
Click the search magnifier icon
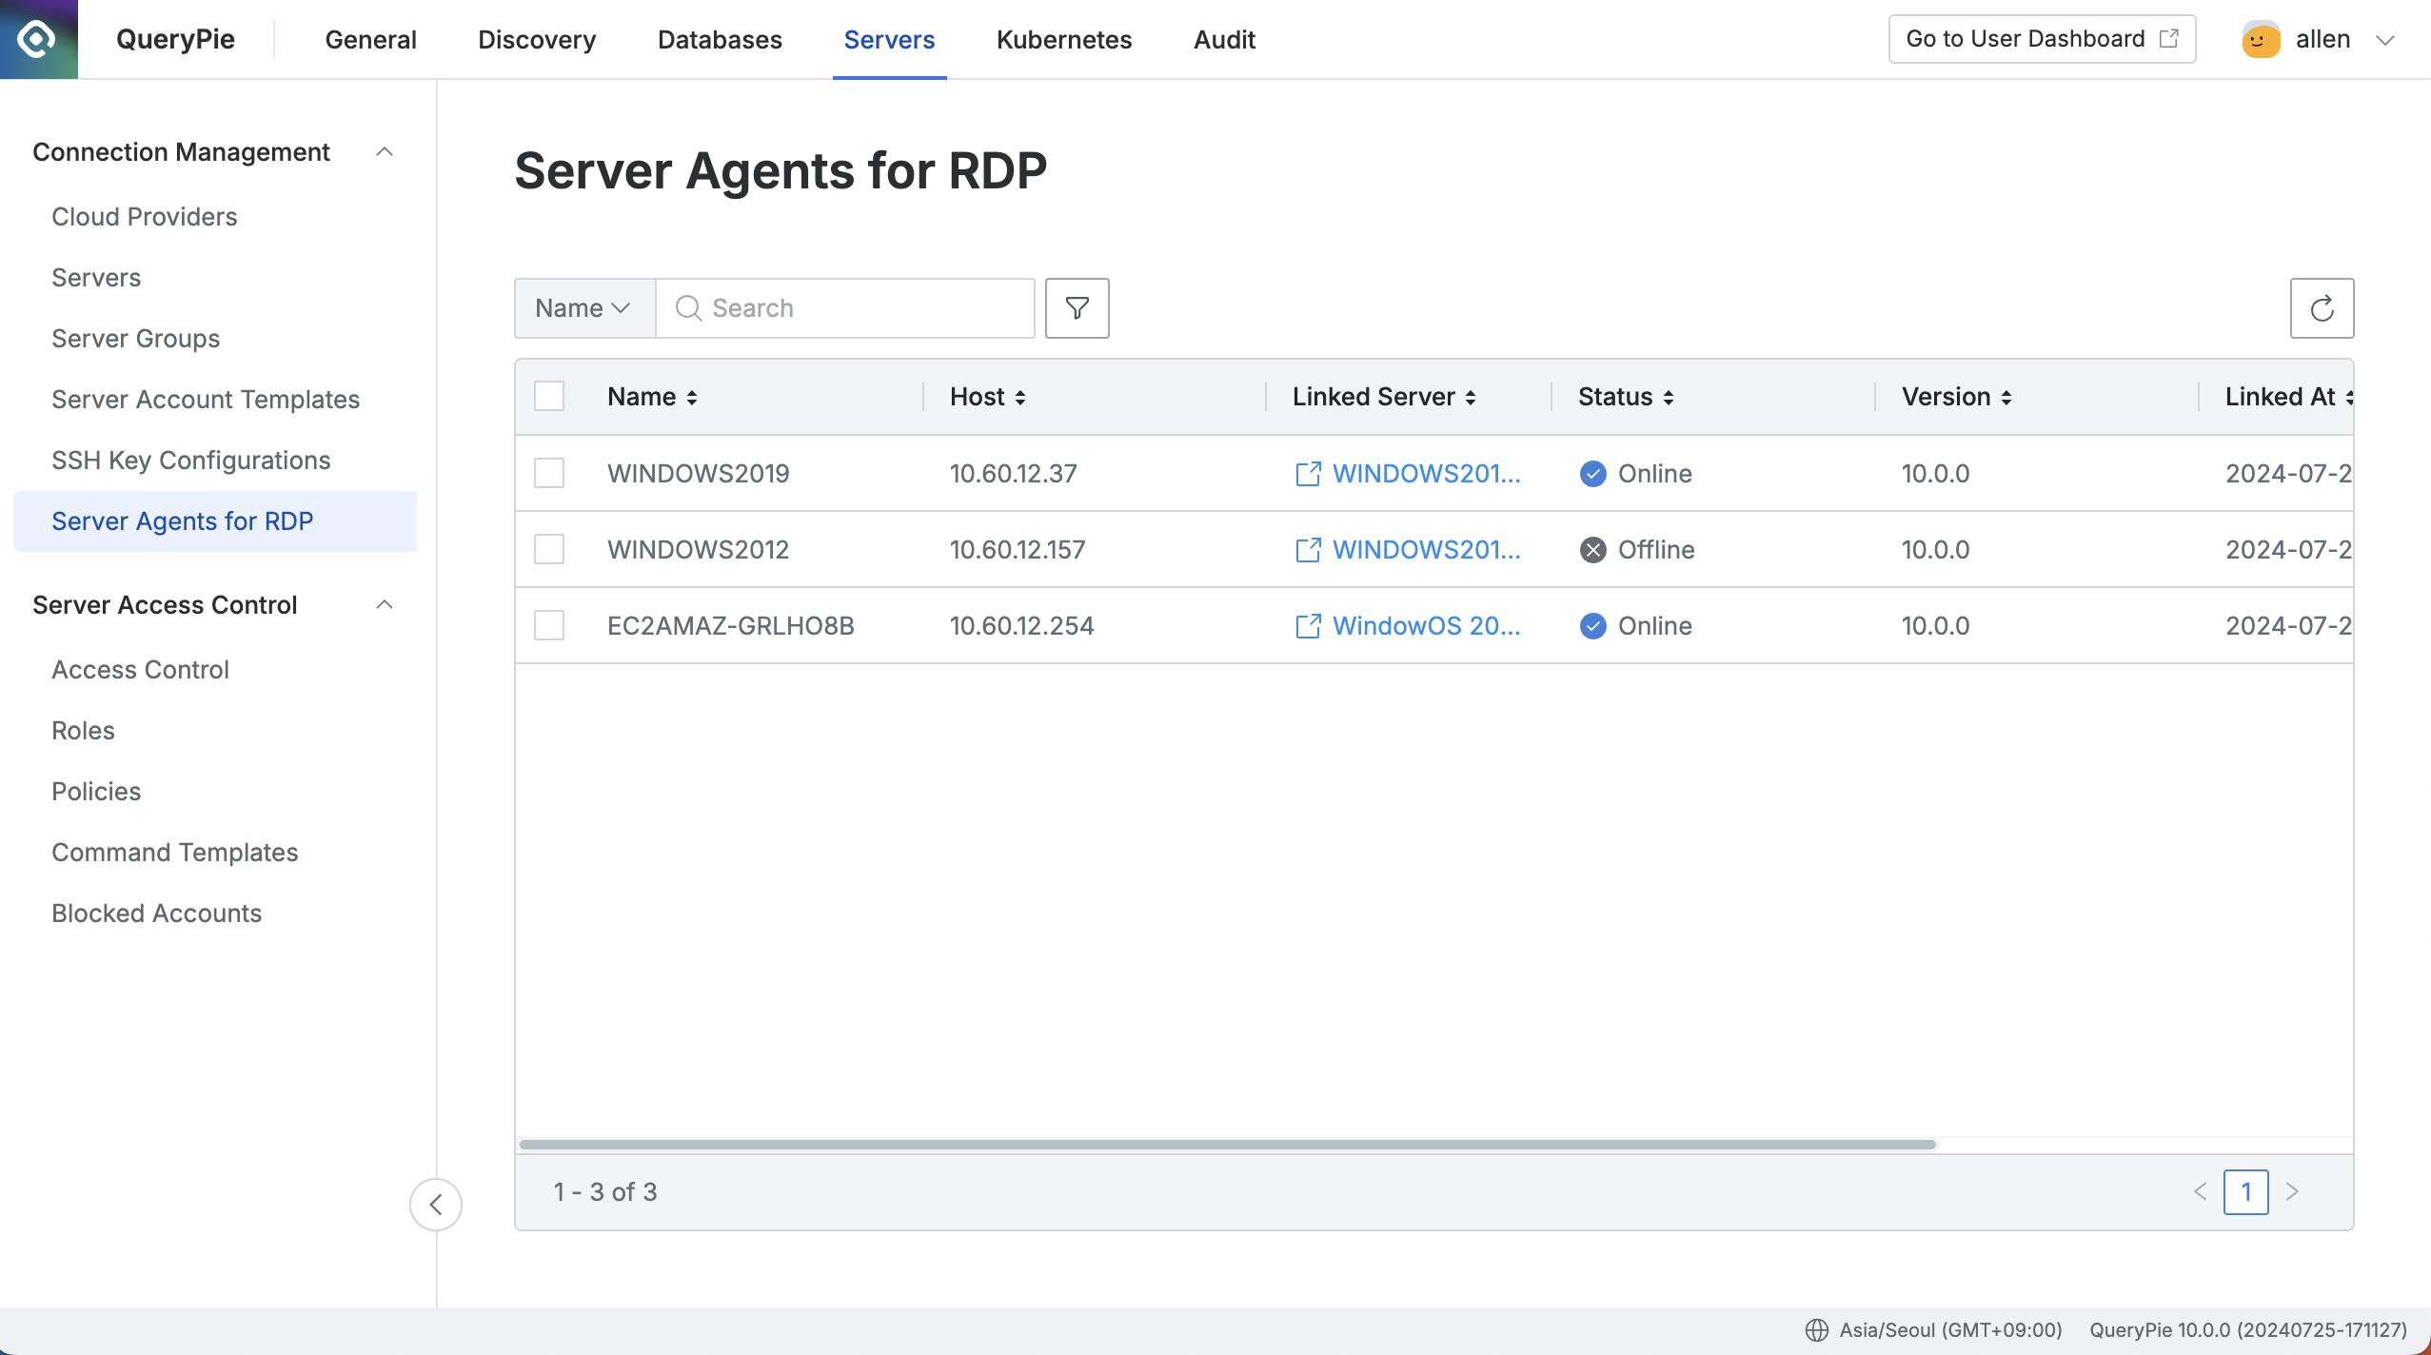(x=688, y=308)
